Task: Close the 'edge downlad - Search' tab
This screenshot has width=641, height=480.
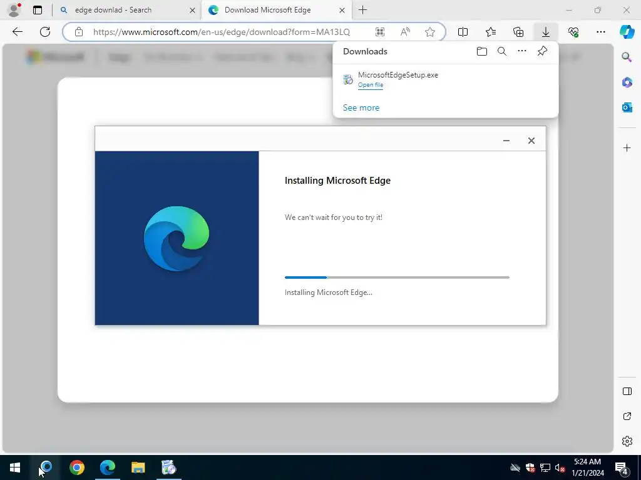Action: (x=192, y=11)
